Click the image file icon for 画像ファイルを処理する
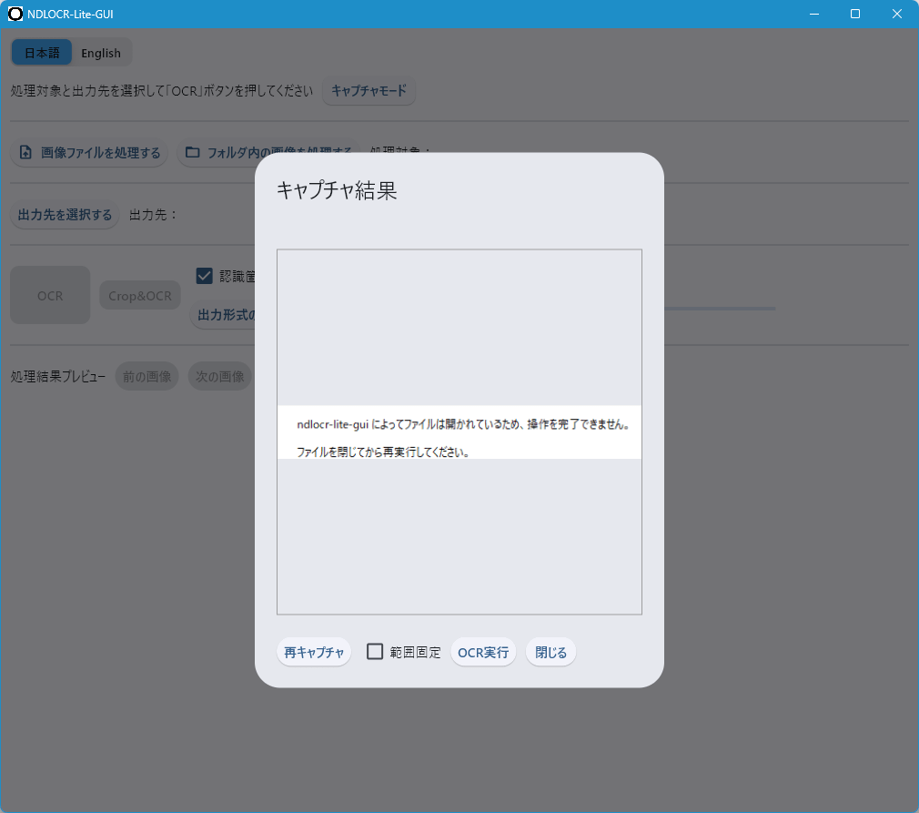The height and width of the screenshot is (813, 919). (25, 153)
